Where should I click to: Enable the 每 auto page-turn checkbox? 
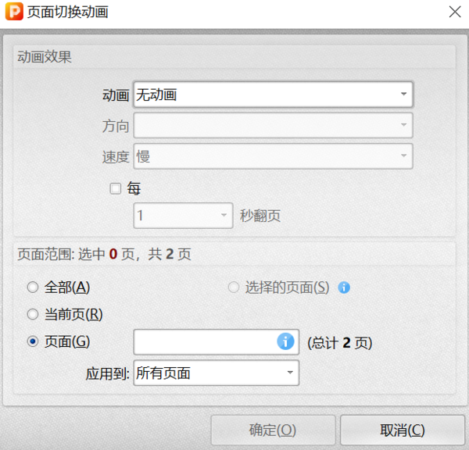pyautogui.click(x=116, y=188)
